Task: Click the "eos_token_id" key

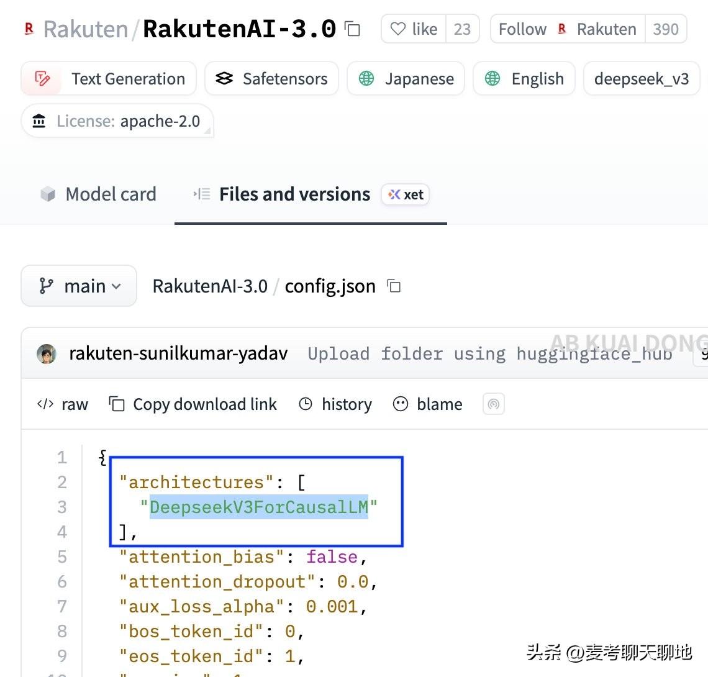Action: click(191, 657)
